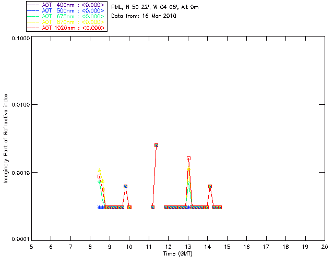
Task: Click the highest data point after 11 GMT
Action: pos(156,145)
